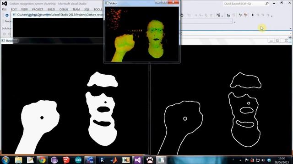Open the last running app in taskbar

[x=161, y=160]
